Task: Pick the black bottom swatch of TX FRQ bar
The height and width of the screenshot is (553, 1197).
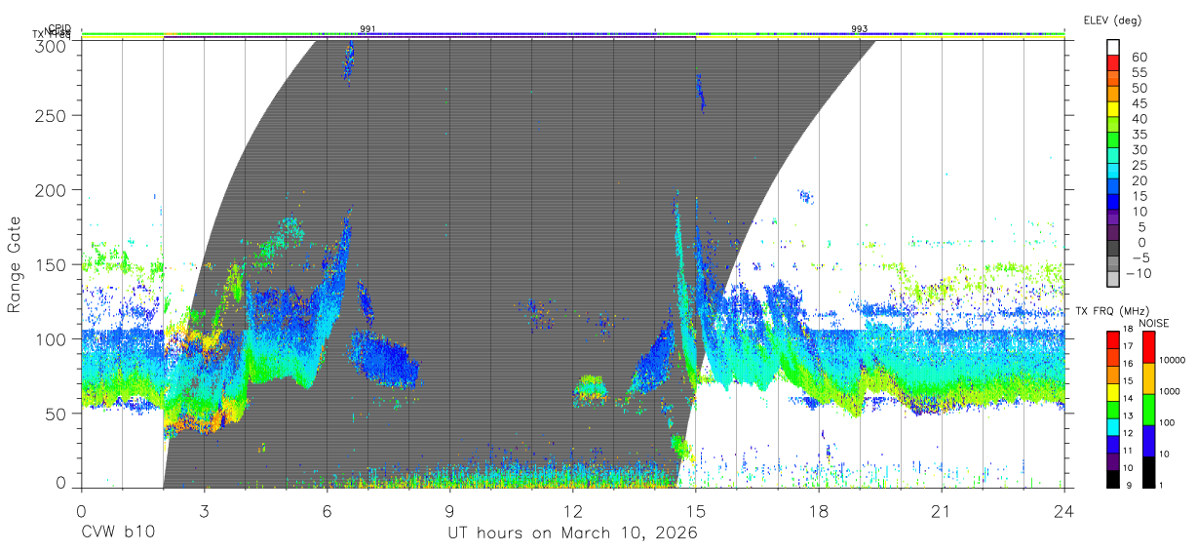Action: coord(1113,477)
